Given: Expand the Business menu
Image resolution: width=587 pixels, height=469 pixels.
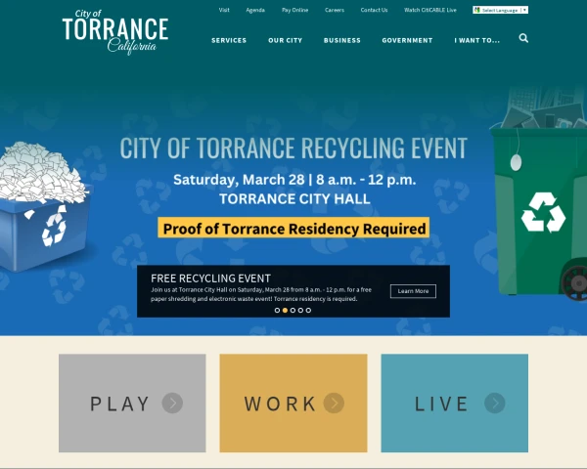Looking at the screenshot, I should pyautogui.click(x=342, y=40).
